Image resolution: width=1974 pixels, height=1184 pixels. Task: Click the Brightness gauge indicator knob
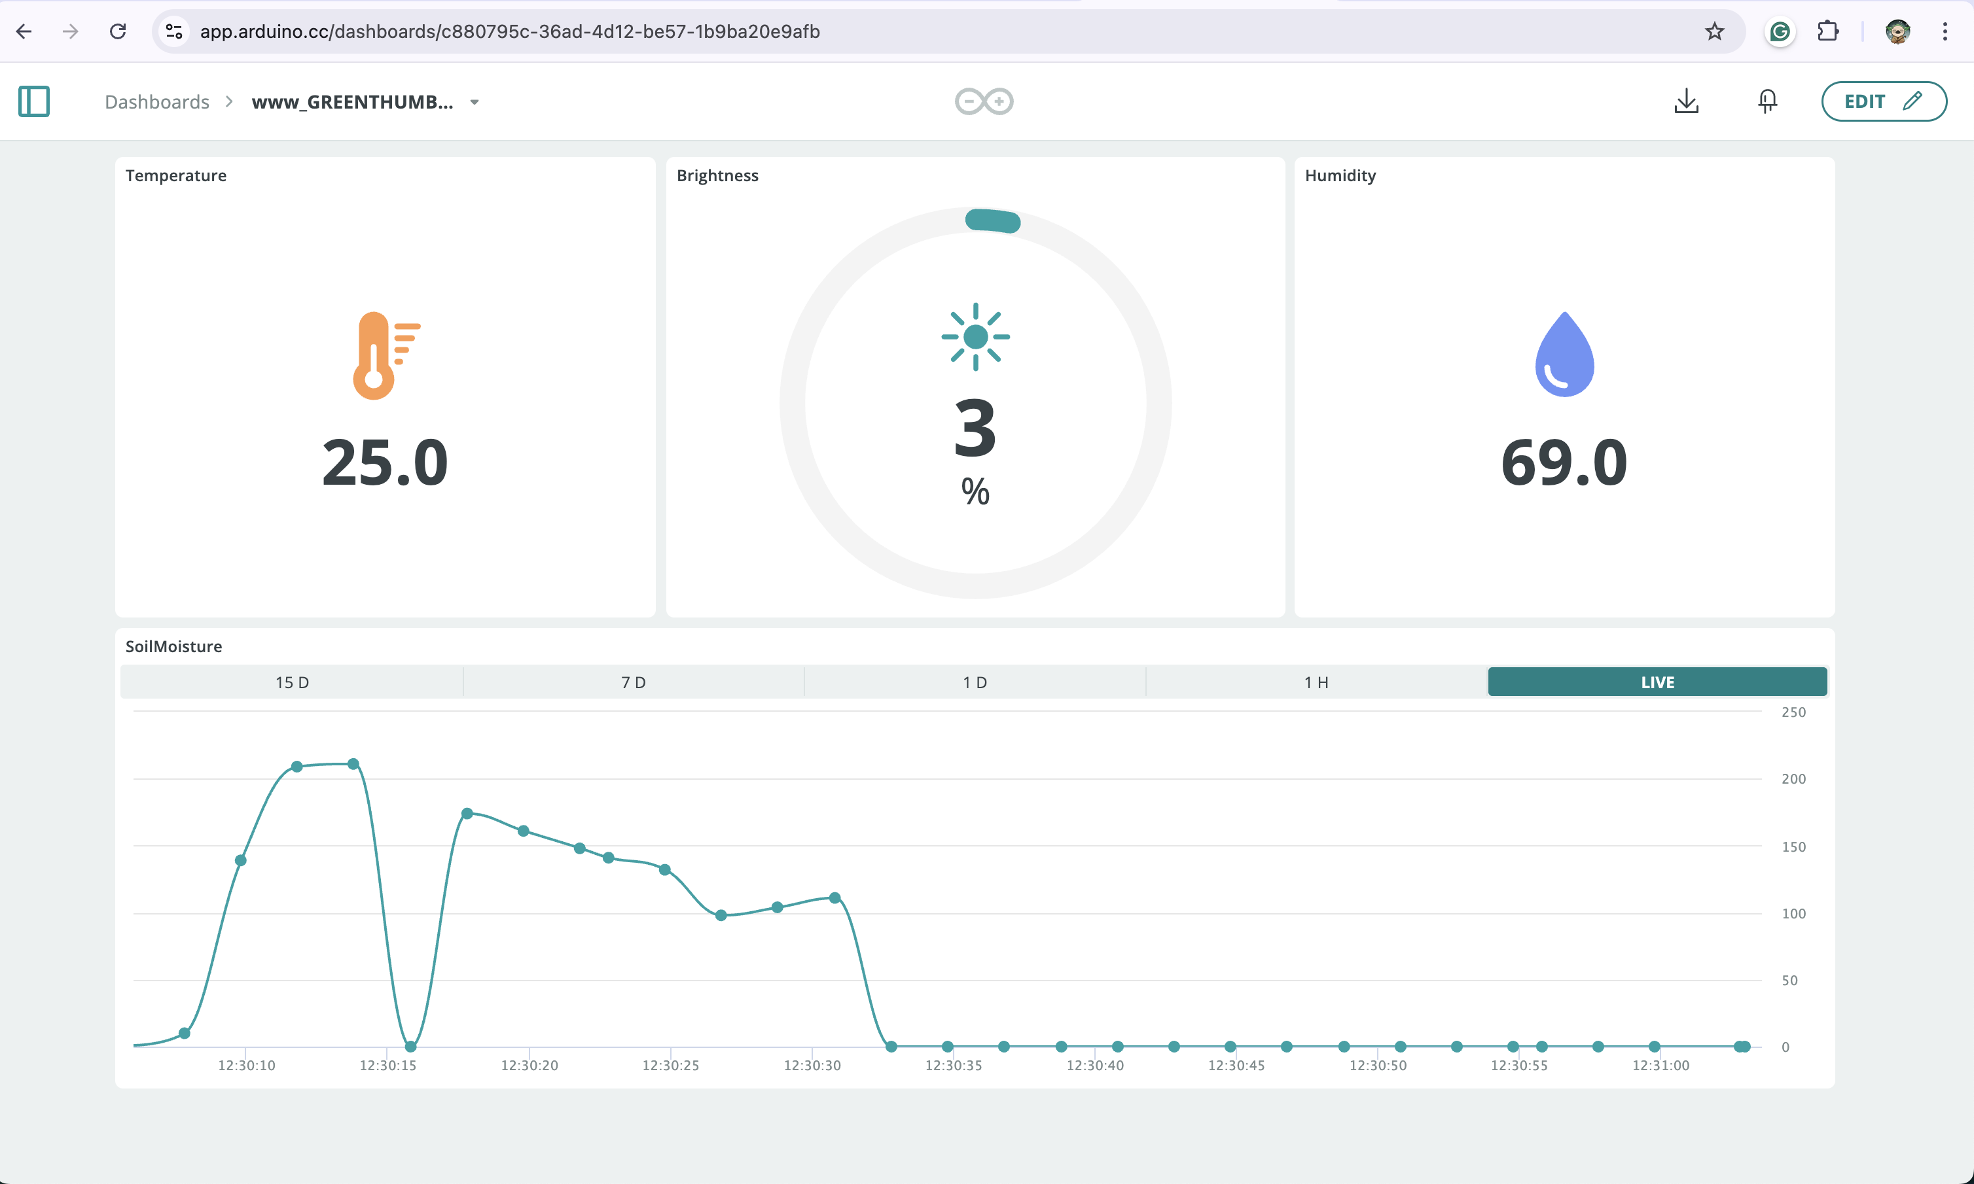(992, 220)
